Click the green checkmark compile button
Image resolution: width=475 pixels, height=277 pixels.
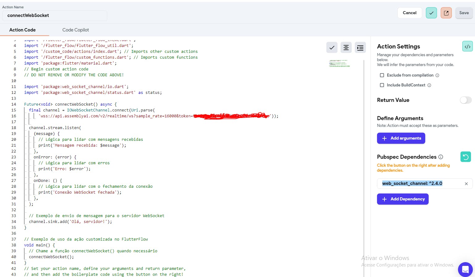pos(431,13)
